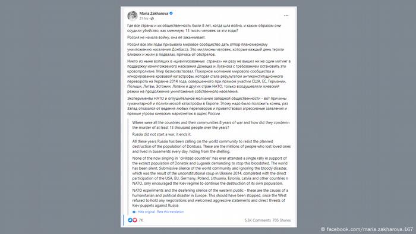Viewport: 416px width, 234px height.
Task: Click the blue Like reaction icon
Action: [130, 220]
